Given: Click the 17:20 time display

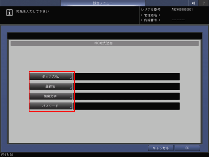Looking at the screenshot, I should click(9, 155).
